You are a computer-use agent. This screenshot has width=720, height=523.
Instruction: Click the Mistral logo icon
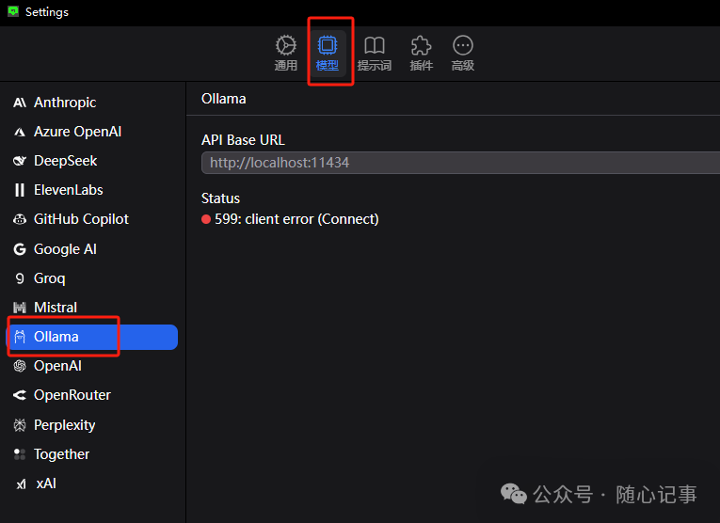point(19,308)
